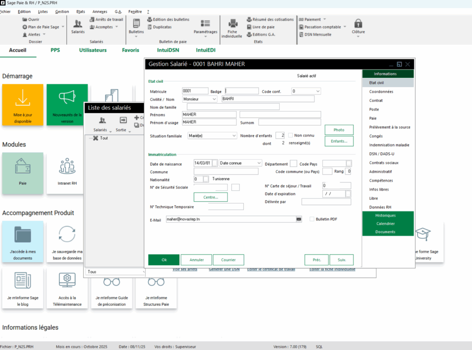Tick the Non connu checkbox
This screenshot has height=350, width=472.
[290, 135]
